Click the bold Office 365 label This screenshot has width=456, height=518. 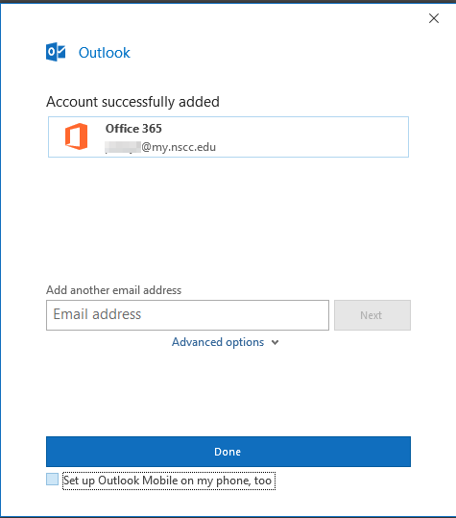(x=133, y=129)
